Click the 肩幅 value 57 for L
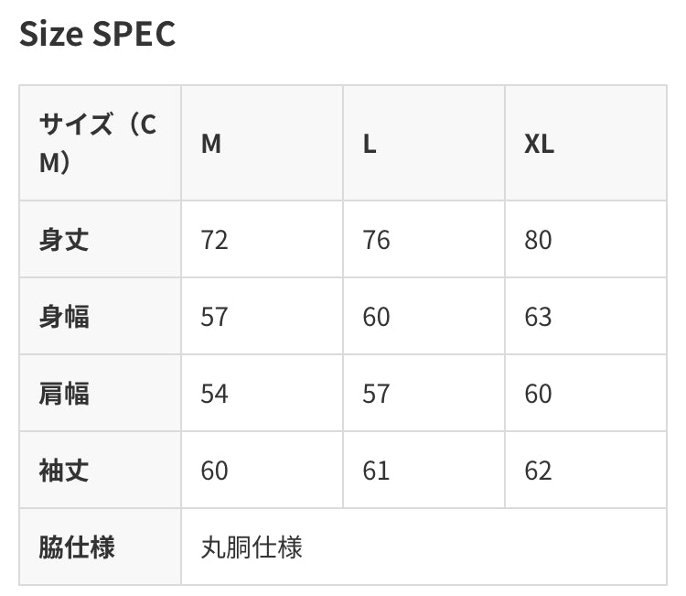The height and width of the screenshot is (596, 686). [x=376, y=394]
